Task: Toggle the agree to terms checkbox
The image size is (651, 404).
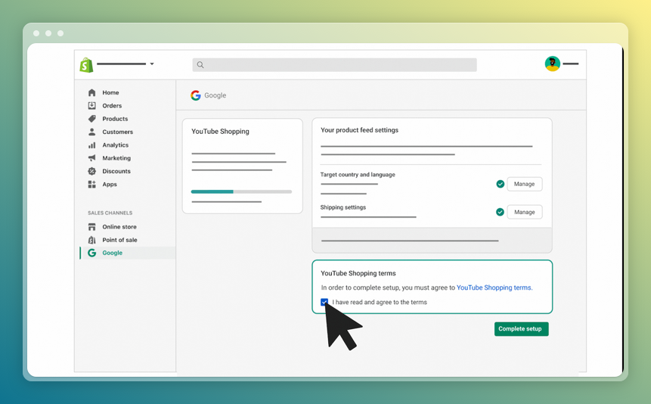Action: coord(324,302)
